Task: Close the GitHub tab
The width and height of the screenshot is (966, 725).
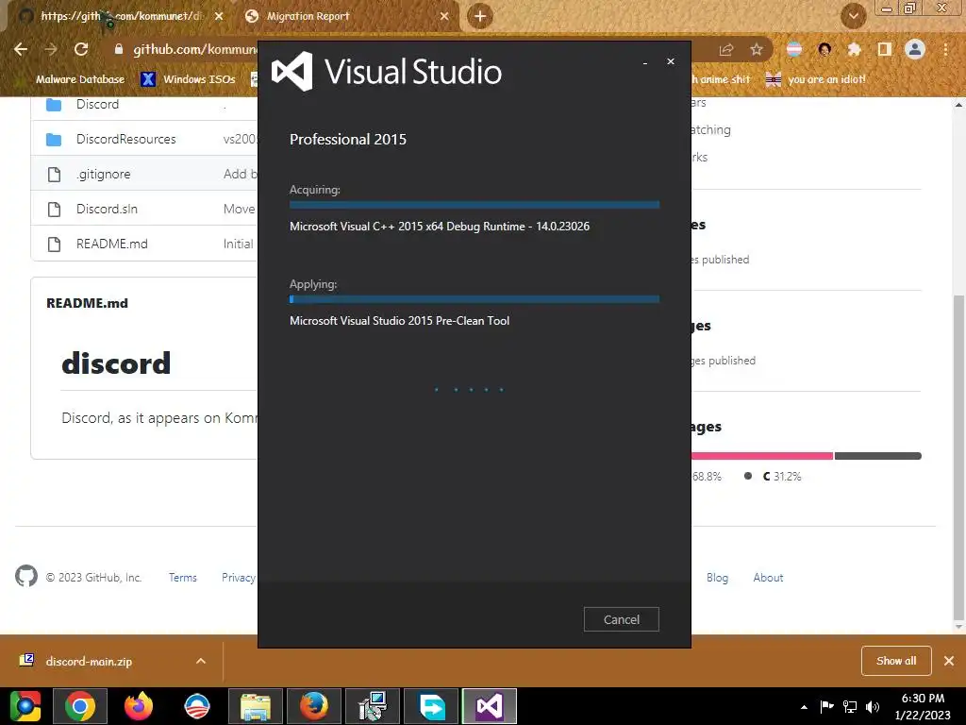Action: click(x=219, y=17)
